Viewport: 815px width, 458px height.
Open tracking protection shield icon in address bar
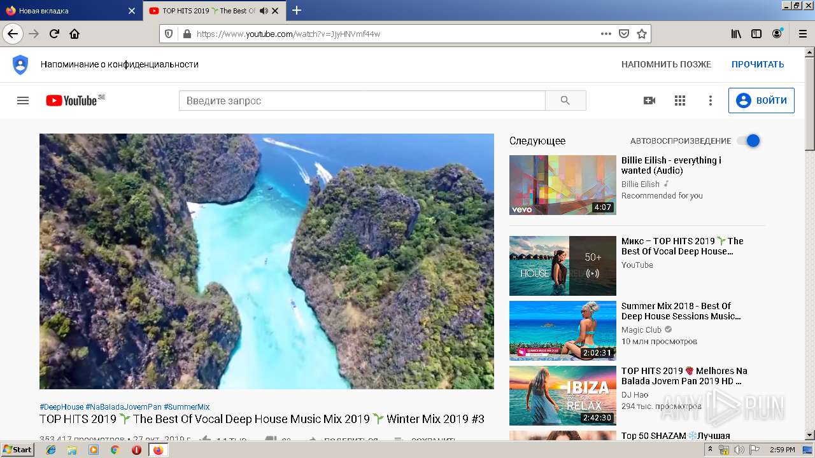point(169,34)
